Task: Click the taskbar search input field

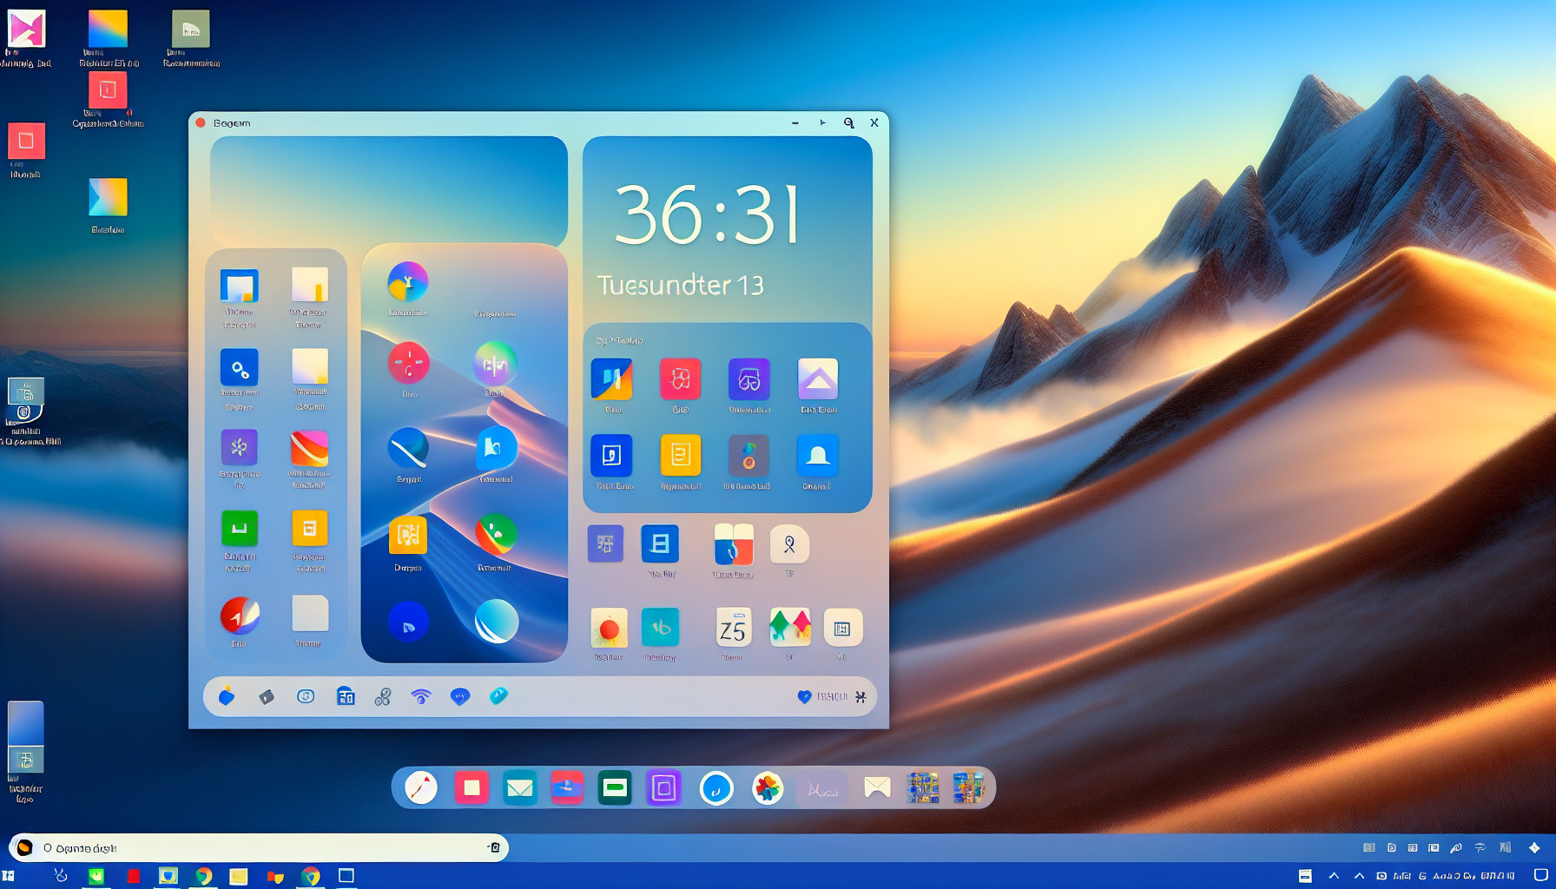Action: pyautogui.click(x=260, y=847)
